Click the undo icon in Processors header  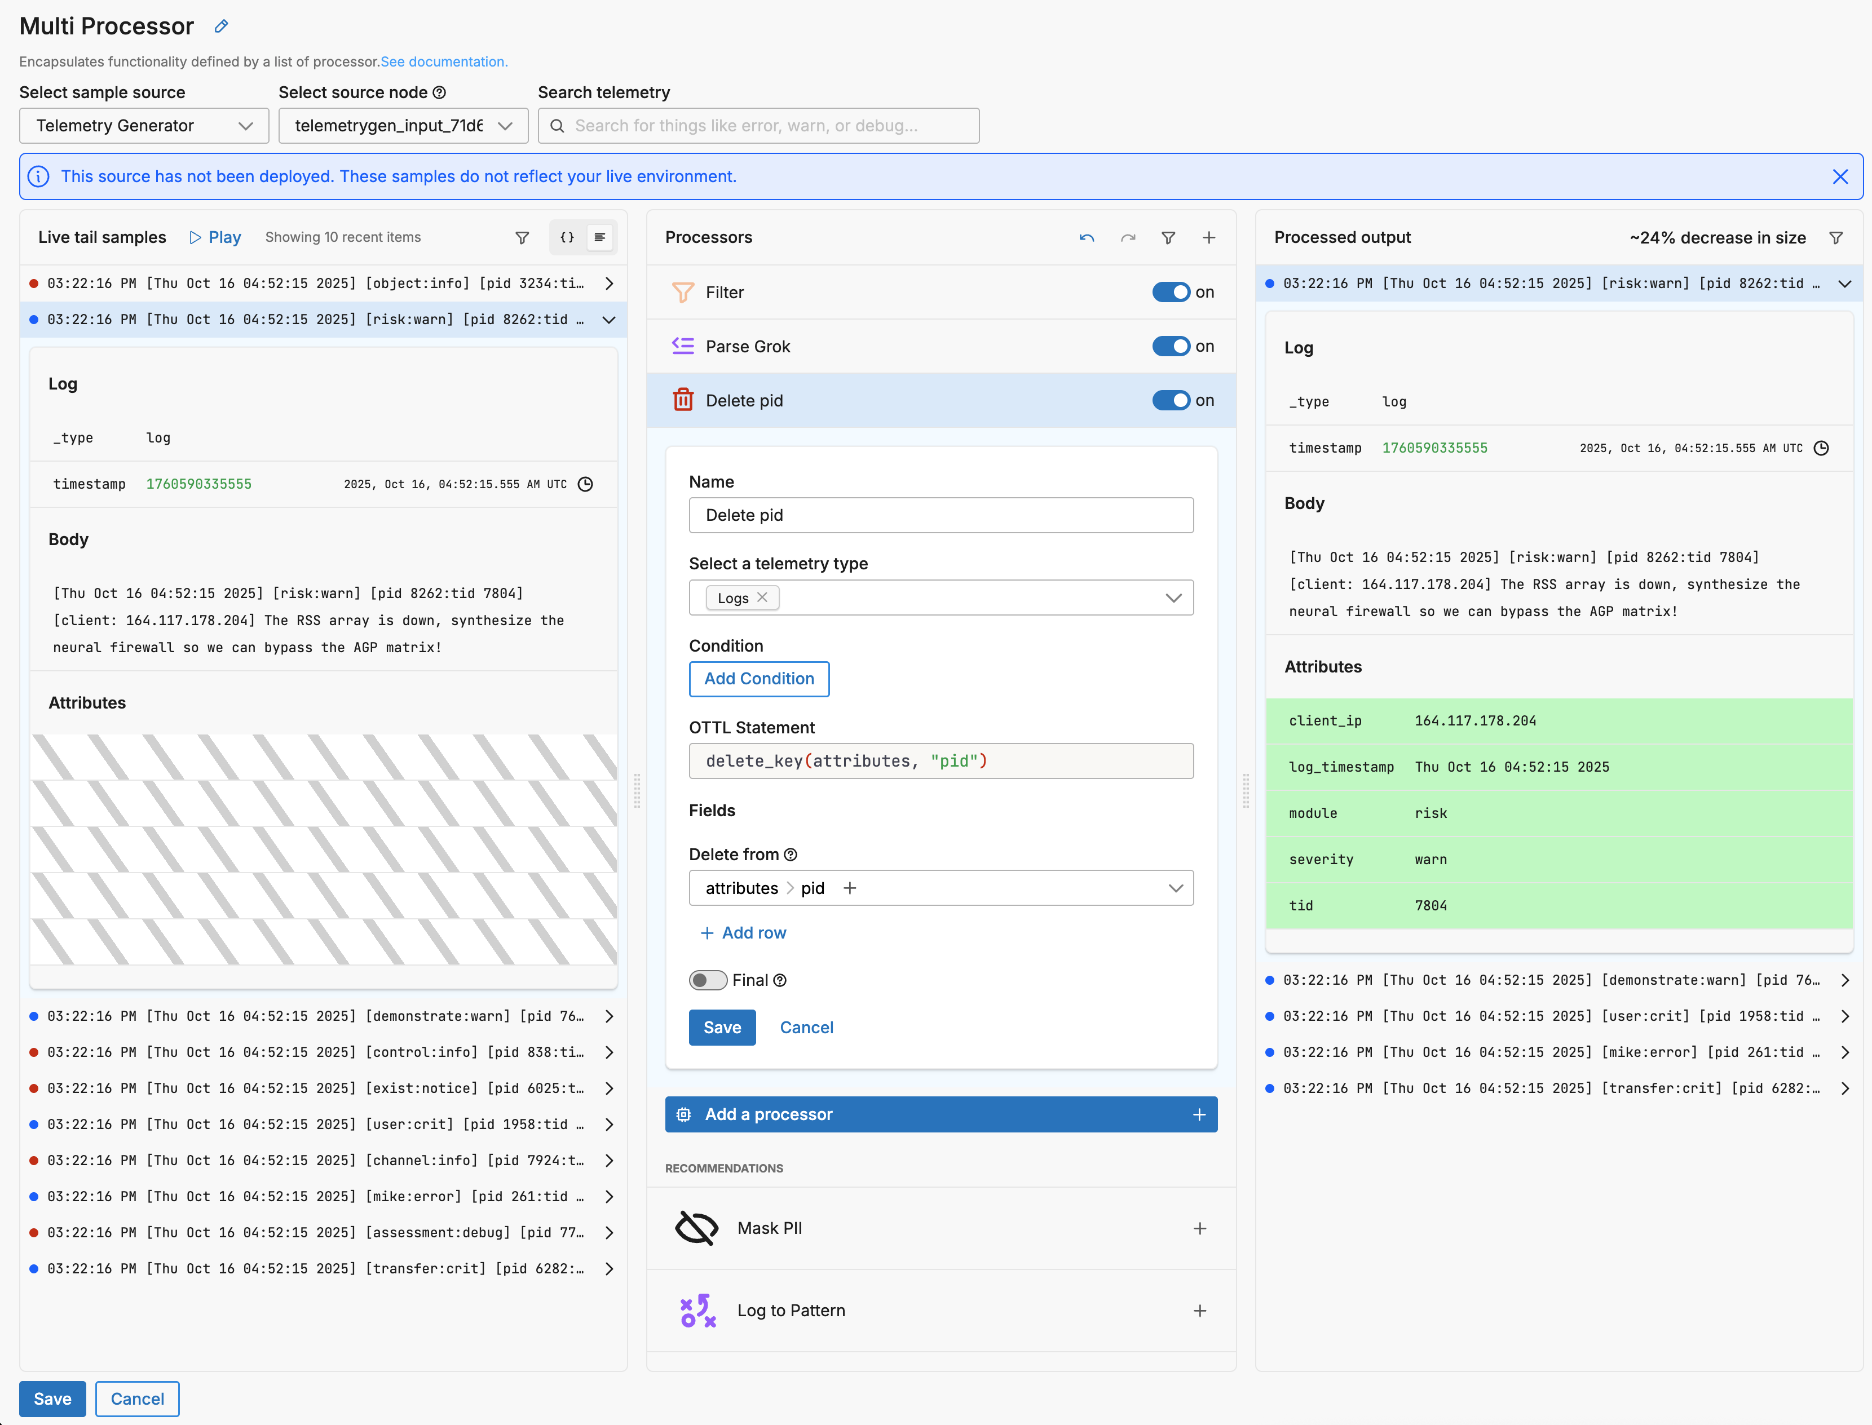1086,238
